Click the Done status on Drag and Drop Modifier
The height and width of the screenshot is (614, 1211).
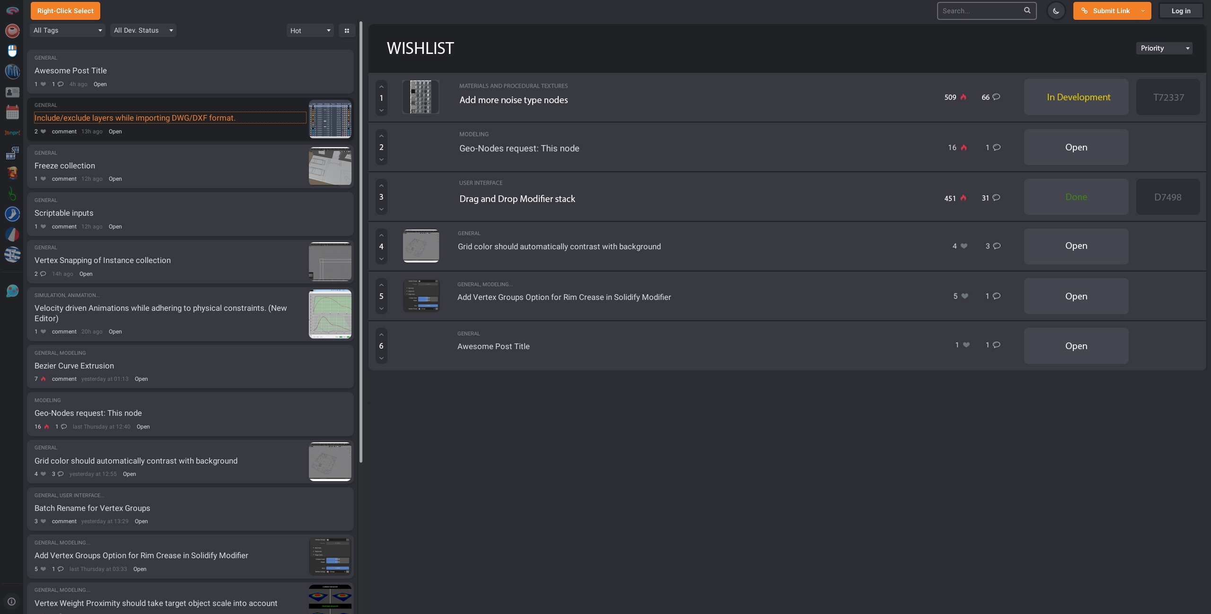[x=1076, y=197]
